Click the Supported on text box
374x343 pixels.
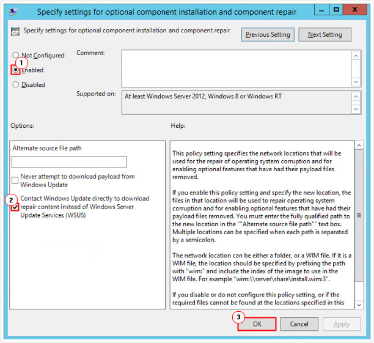237,103
